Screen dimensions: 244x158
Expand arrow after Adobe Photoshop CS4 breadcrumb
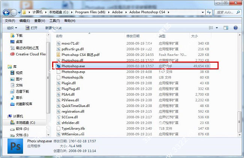click(169, 12)
